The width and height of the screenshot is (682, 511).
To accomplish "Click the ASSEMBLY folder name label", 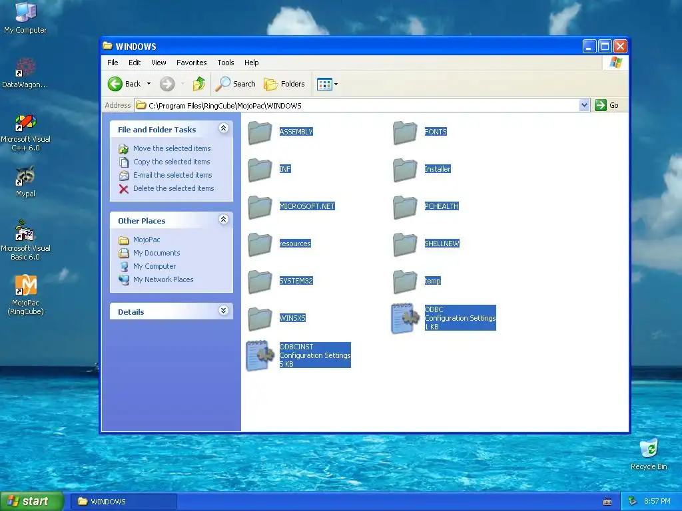I will (x=296, y=132).
